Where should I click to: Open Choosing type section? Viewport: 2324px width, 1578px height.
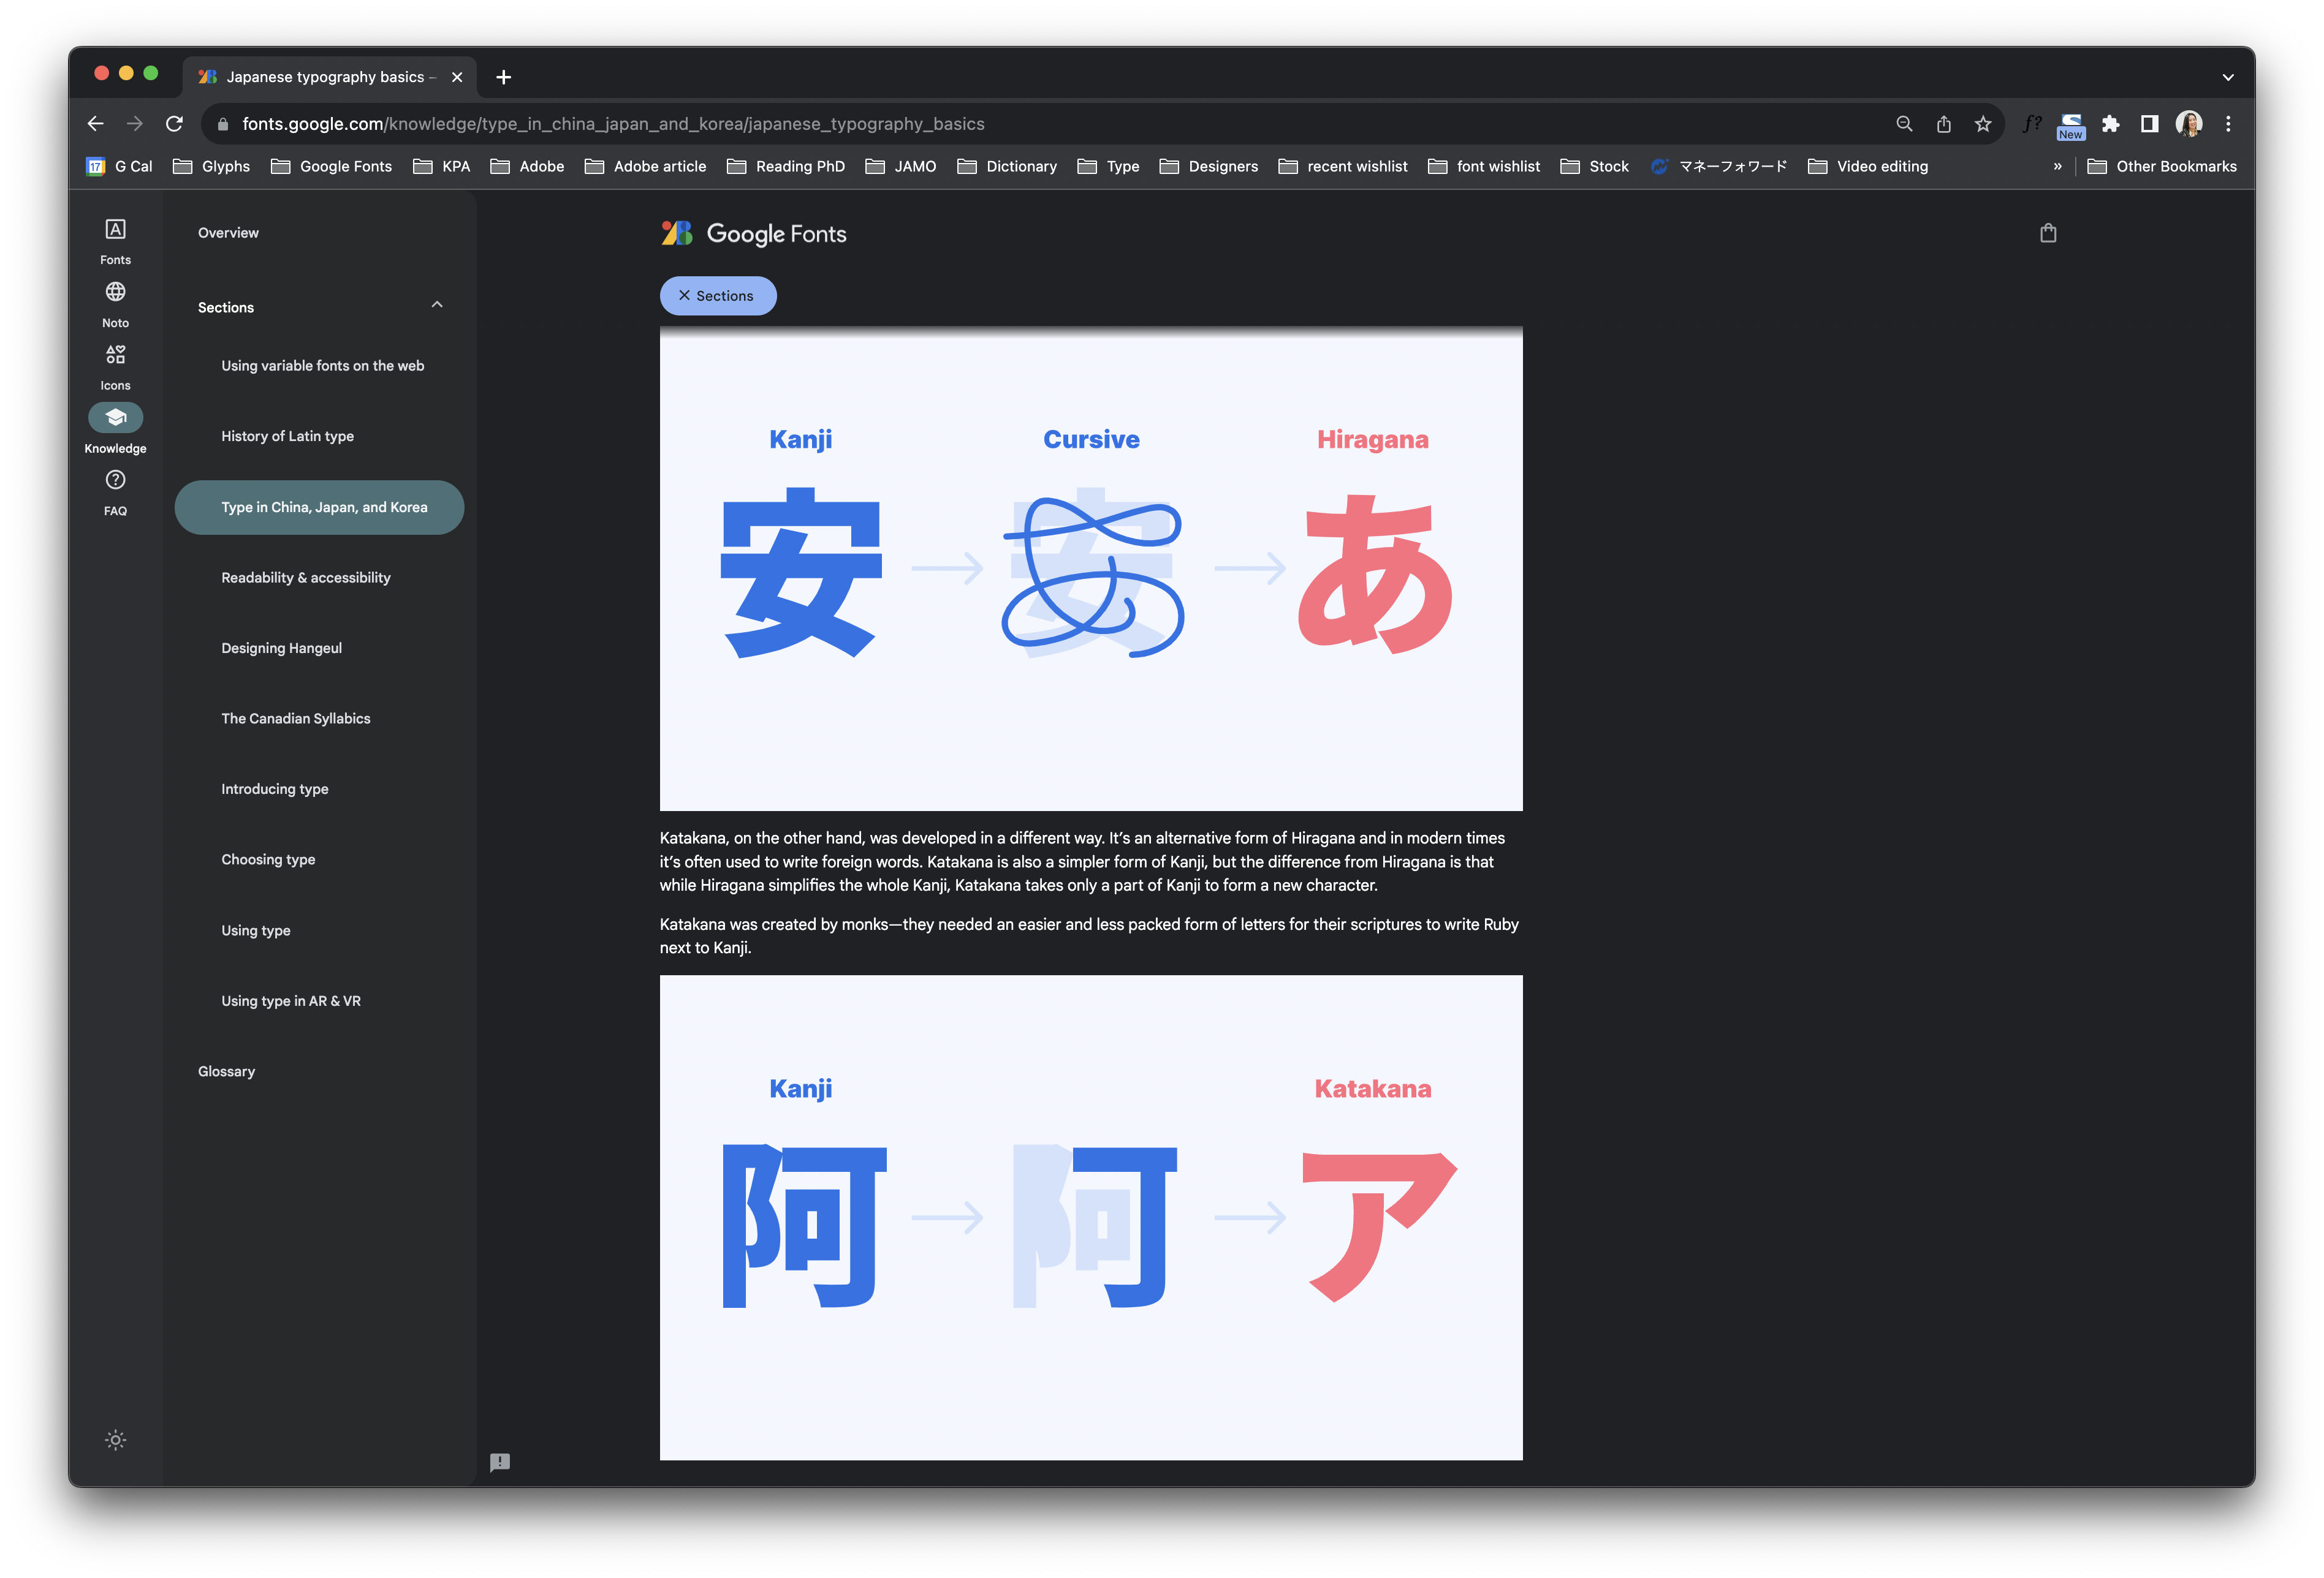(x=268, y=859)
